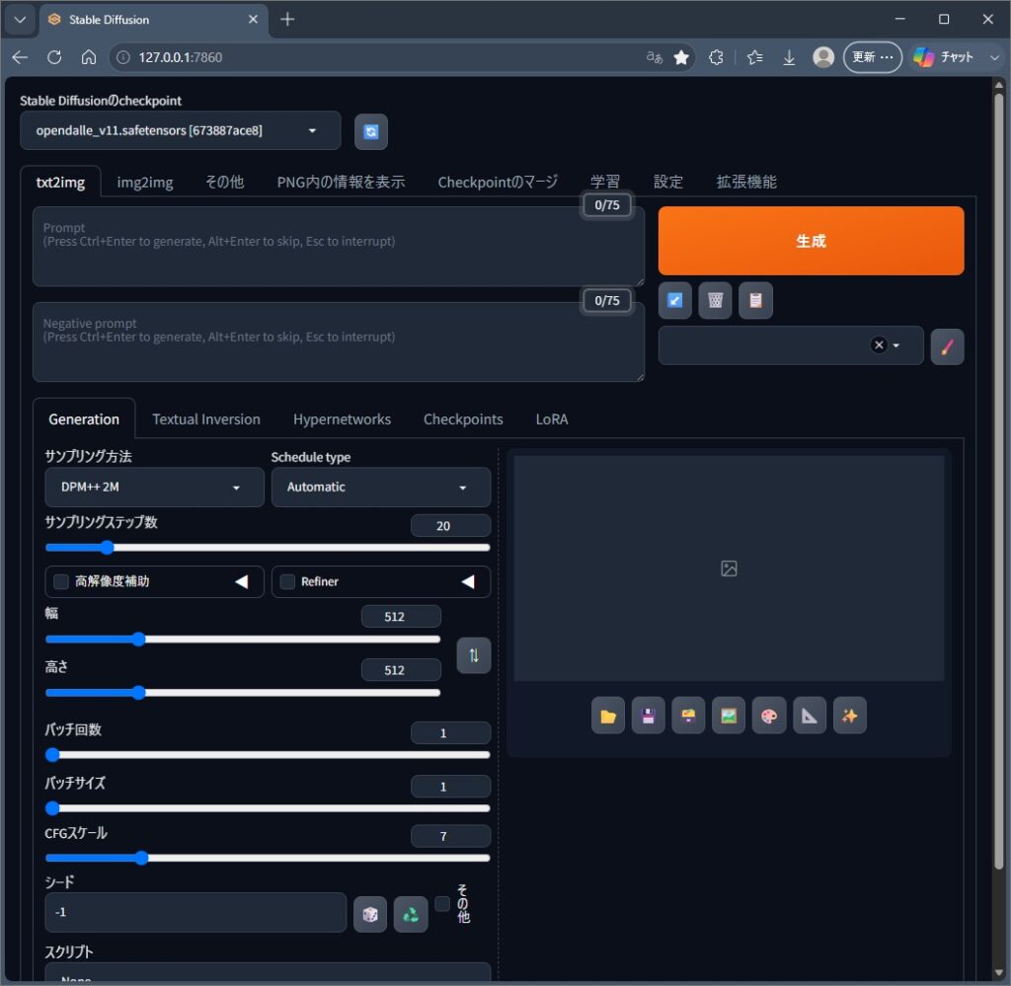
Task: Click into the Negative prompt text area
Action: click(339, 342)
